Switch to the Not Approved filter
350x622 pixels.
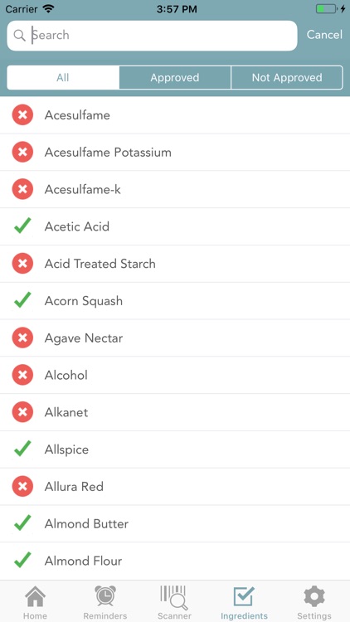pyautogui.click(x=287, y=77)
